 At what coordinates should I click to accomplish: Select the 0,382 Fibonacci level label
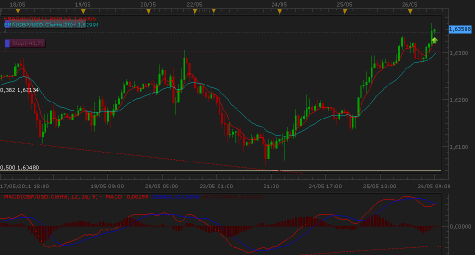coord(19,90)
